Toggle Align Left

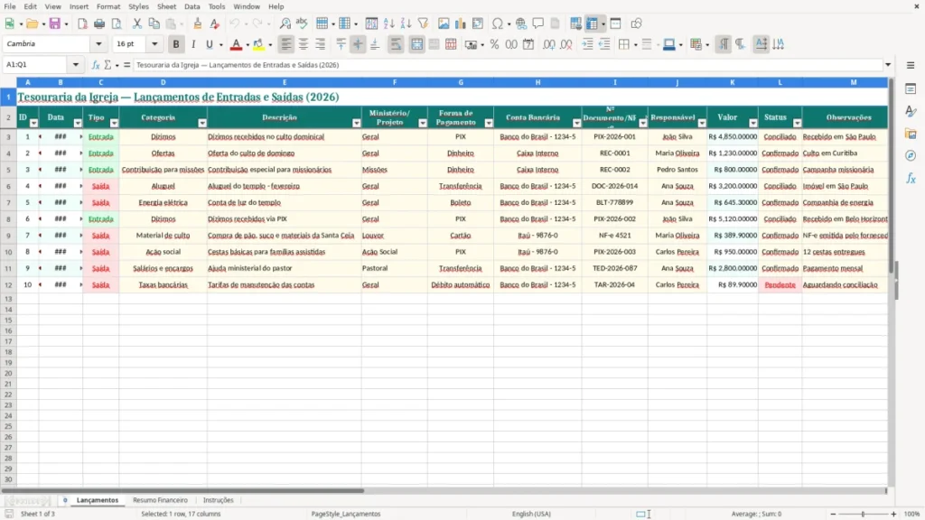(286, 44)
